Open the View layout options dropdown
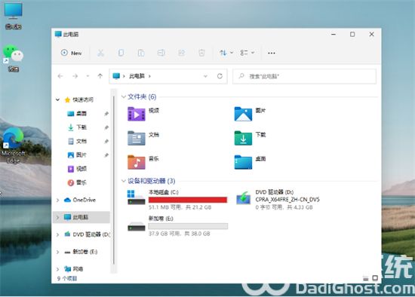415x297 pixels. pos(247,53)
